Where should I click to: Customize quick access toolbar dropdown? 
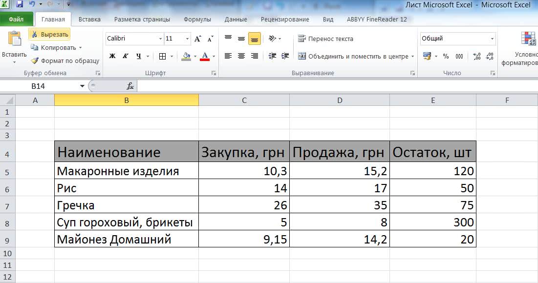[x=68, y=4]
